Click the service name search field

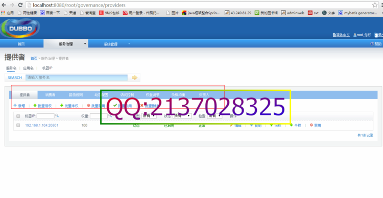(77, 78)
